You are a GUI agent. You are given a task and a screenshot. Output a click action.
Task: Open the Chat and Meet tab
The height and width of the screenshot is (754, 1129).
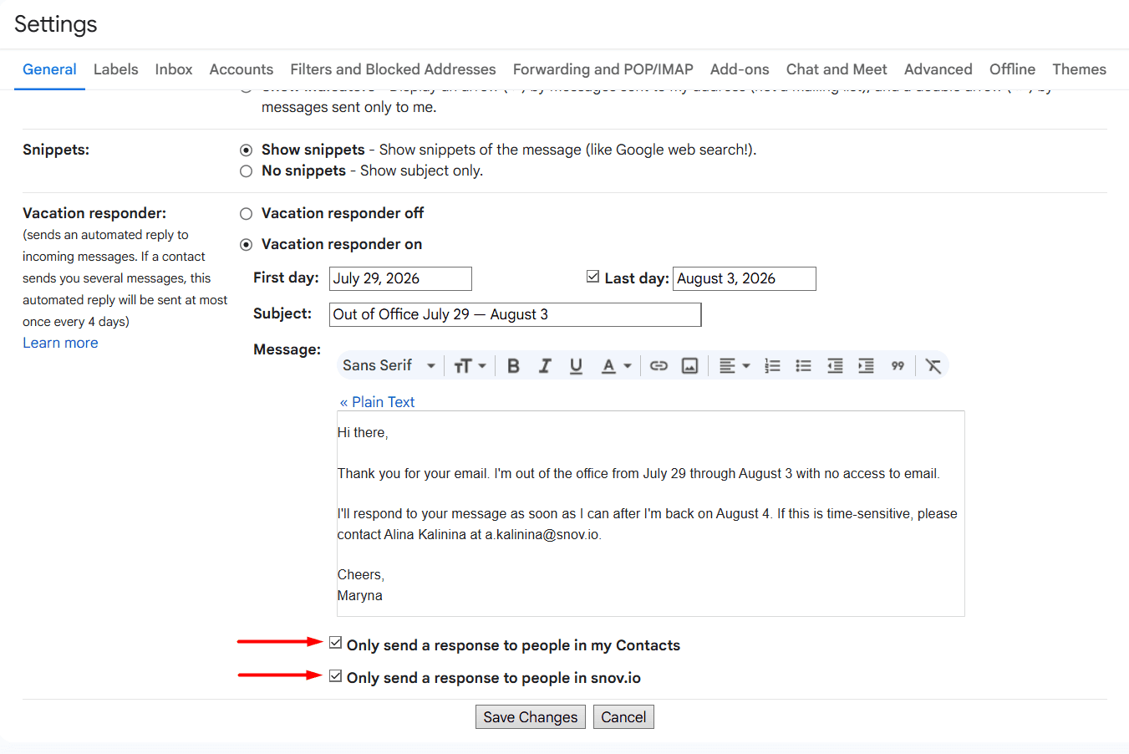click(x=837, y=69)
